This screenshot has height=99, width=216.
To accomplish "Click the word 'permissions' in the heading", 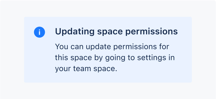I will pyautogui.click(x=152, y=32).
